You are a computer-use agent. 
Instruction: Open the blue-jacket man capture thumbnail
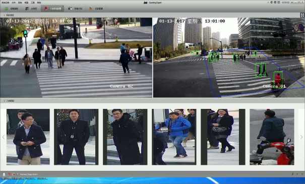click(174, 137)
